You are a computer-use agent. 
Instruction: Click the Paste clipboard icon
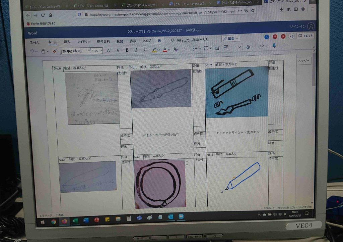click(43, 51)
